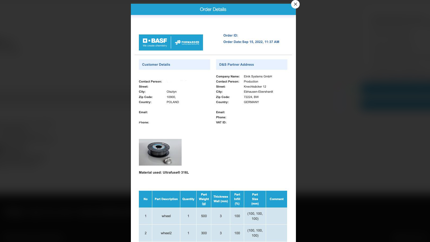
Task: Click the 'Material used: Ultrafuse 316L' label
Action: (164, 173)
